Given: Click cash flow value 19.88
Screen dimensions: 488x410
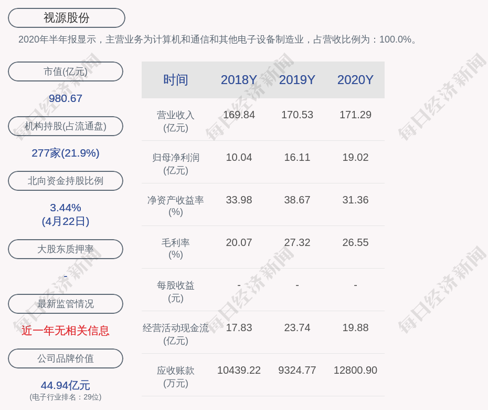Looking at the screenshot, I should [x=355, y=327].
